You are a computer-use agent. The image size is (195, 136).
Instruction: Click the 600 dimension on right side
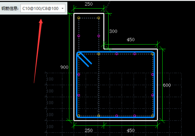(167, 85)
